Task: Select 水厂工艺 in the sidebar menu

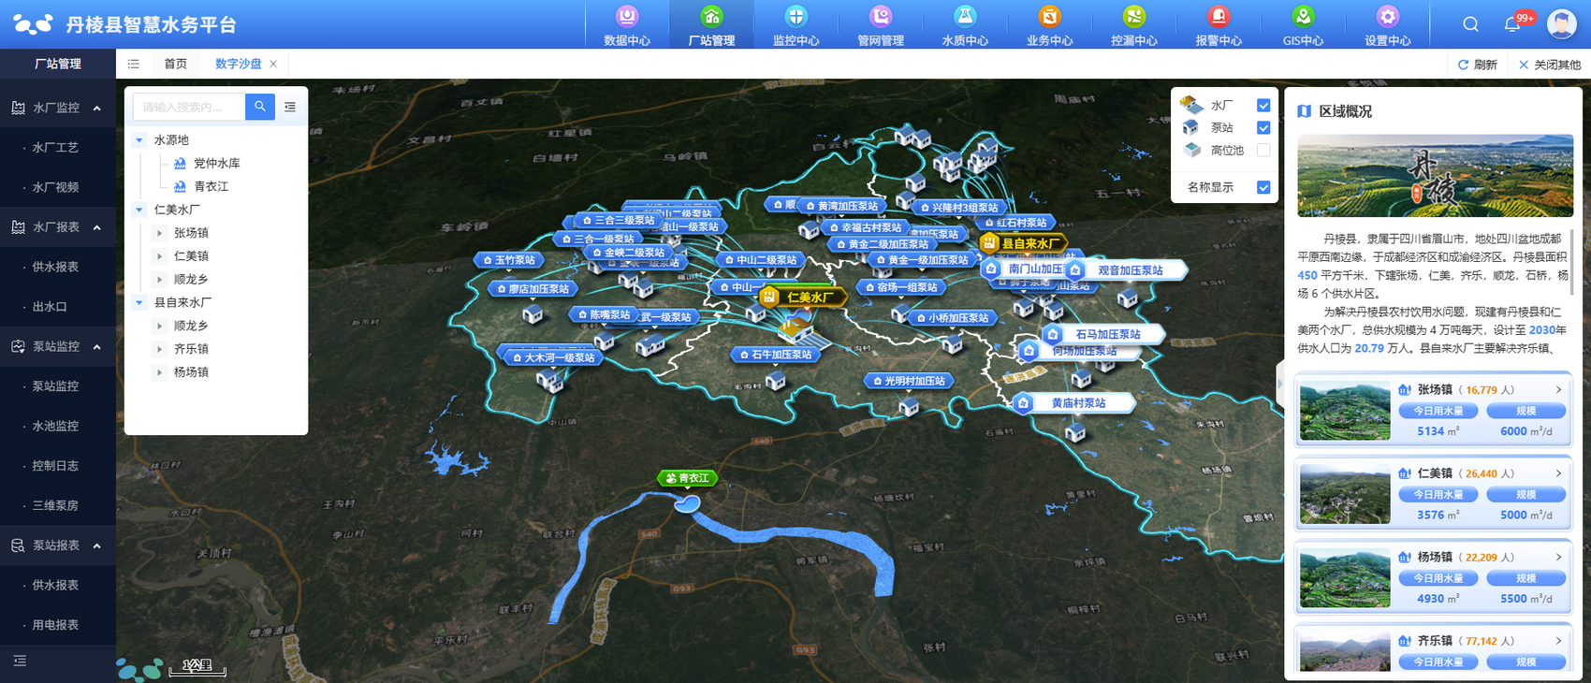Action: pos(55,148)
